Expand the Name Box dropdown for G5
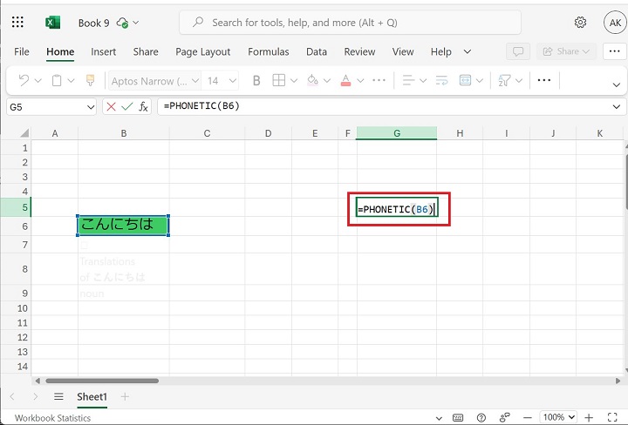Image resolution: width=628 pixels, height=425 pixels. [91, 106]
